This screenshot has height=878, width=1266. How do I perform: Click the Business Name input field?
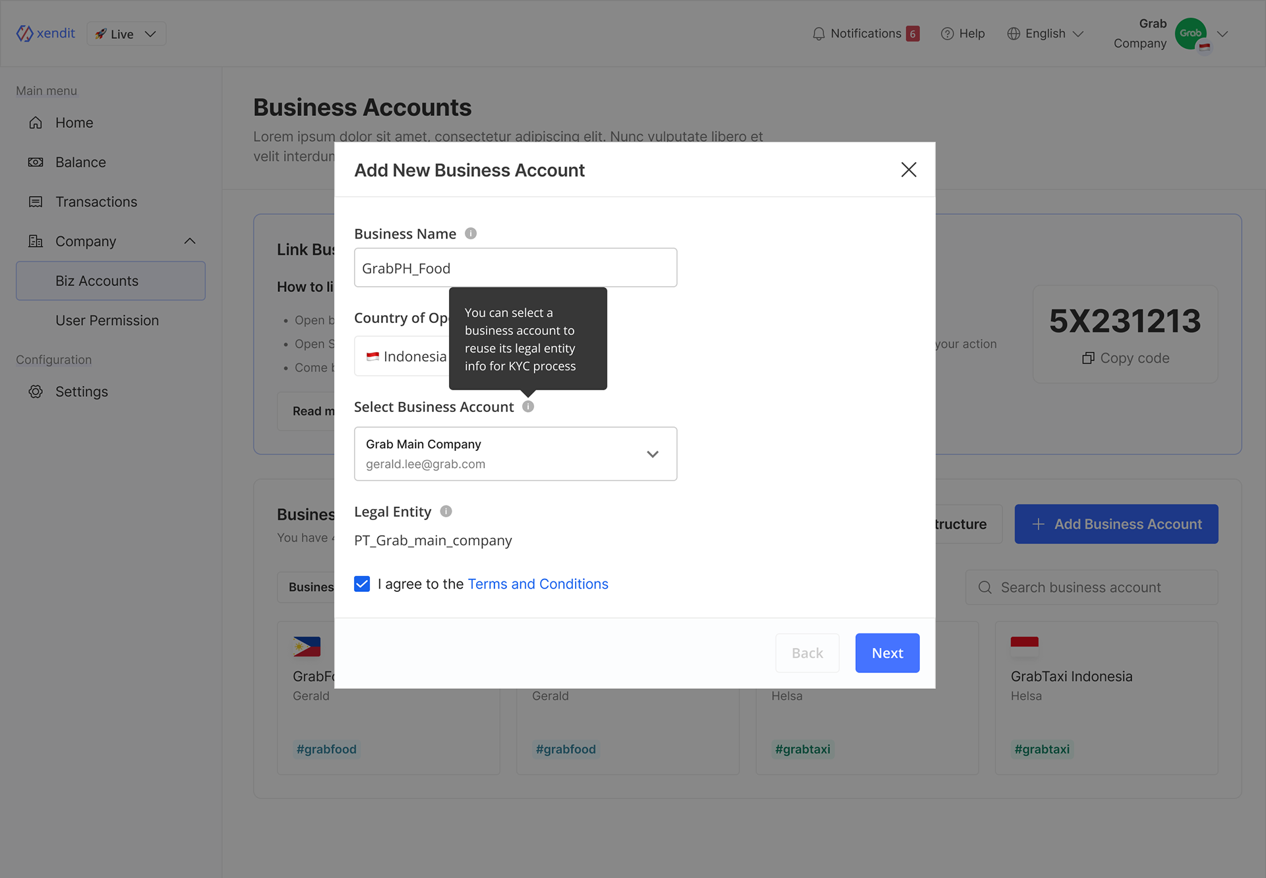coord(515,268)
